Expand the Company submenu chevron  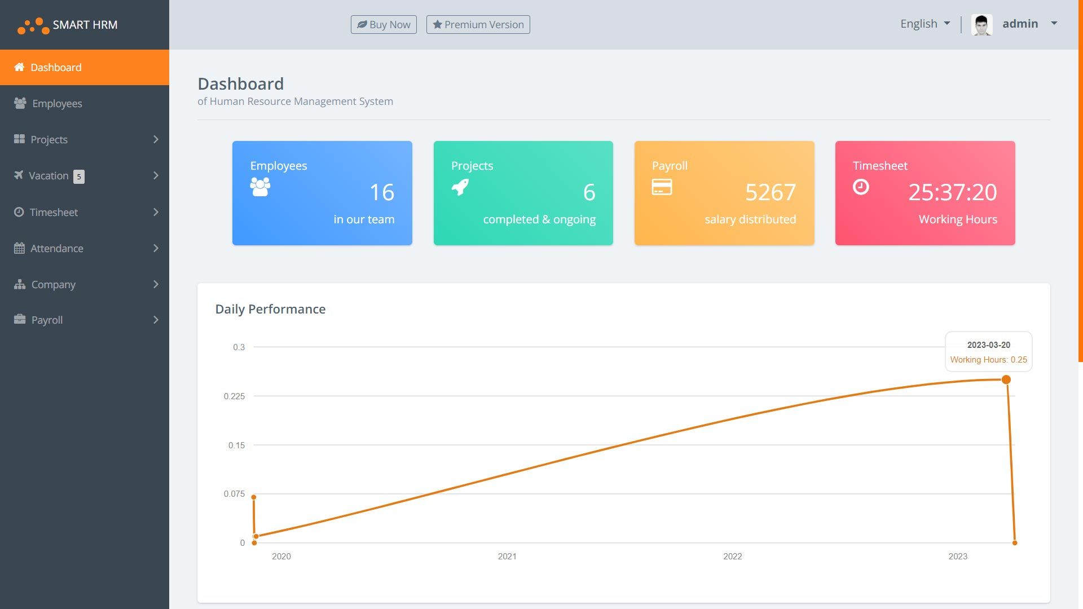[x=156, y=284]
